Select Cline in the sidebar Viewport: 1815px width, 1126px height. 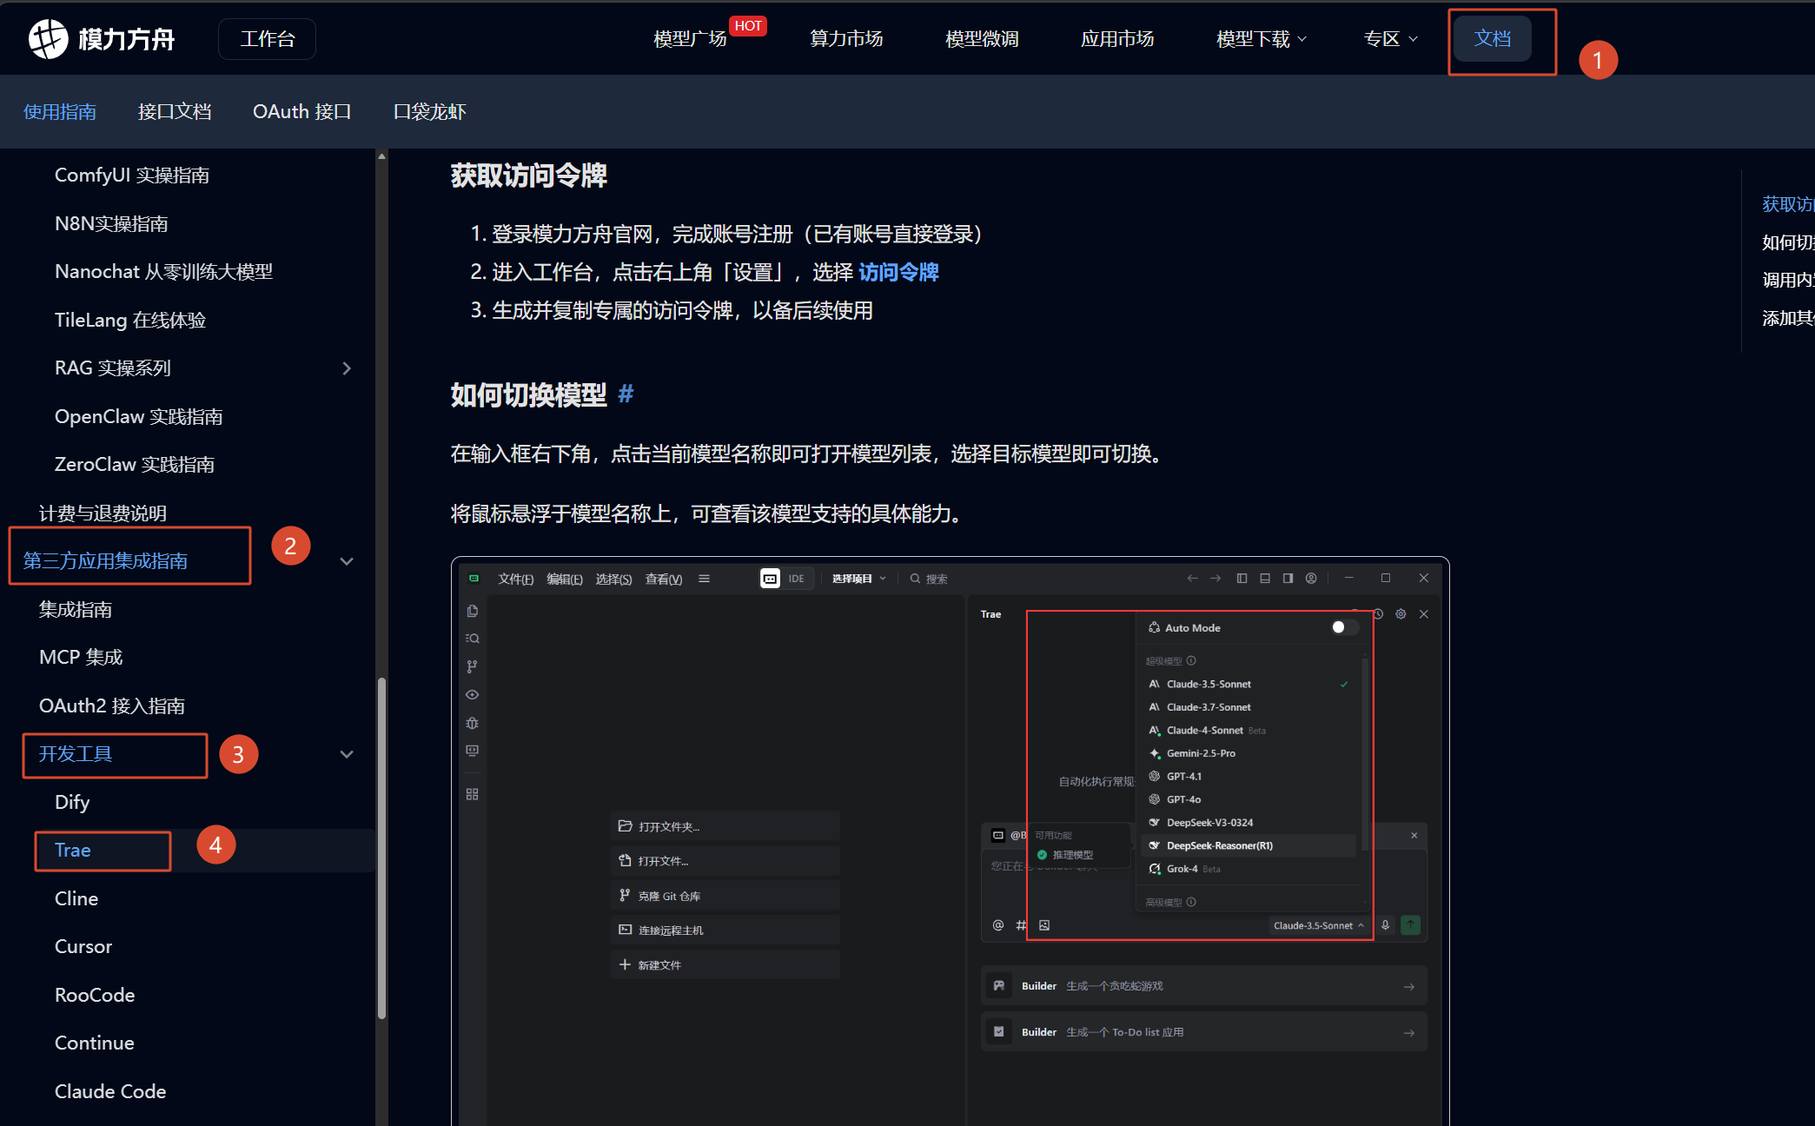tap(76, 898)
